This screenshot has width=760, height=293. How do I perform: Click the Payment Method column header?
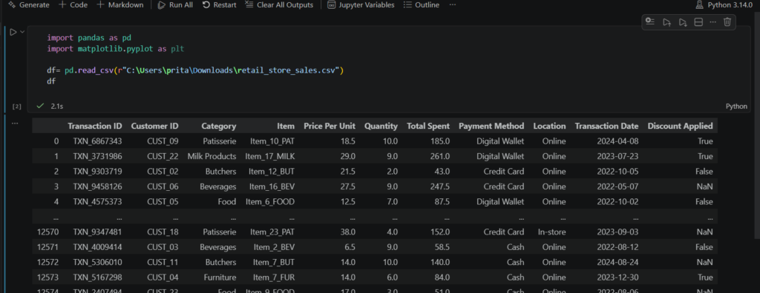click(491, 126)
